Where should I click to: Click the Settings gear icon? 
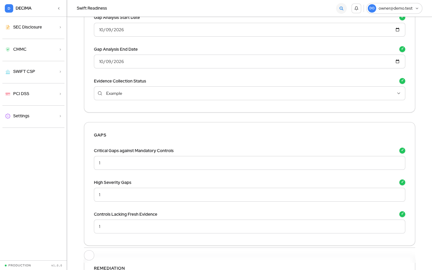[x=8, y=116]
